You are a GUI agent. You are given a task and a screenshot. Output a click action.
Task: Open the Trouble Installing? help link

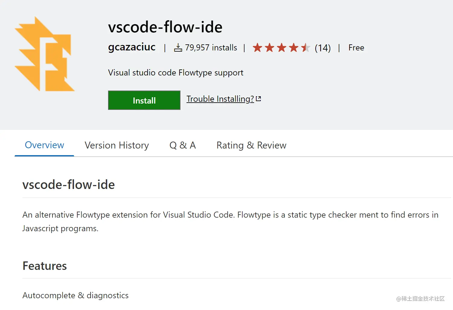coord(220,99)
